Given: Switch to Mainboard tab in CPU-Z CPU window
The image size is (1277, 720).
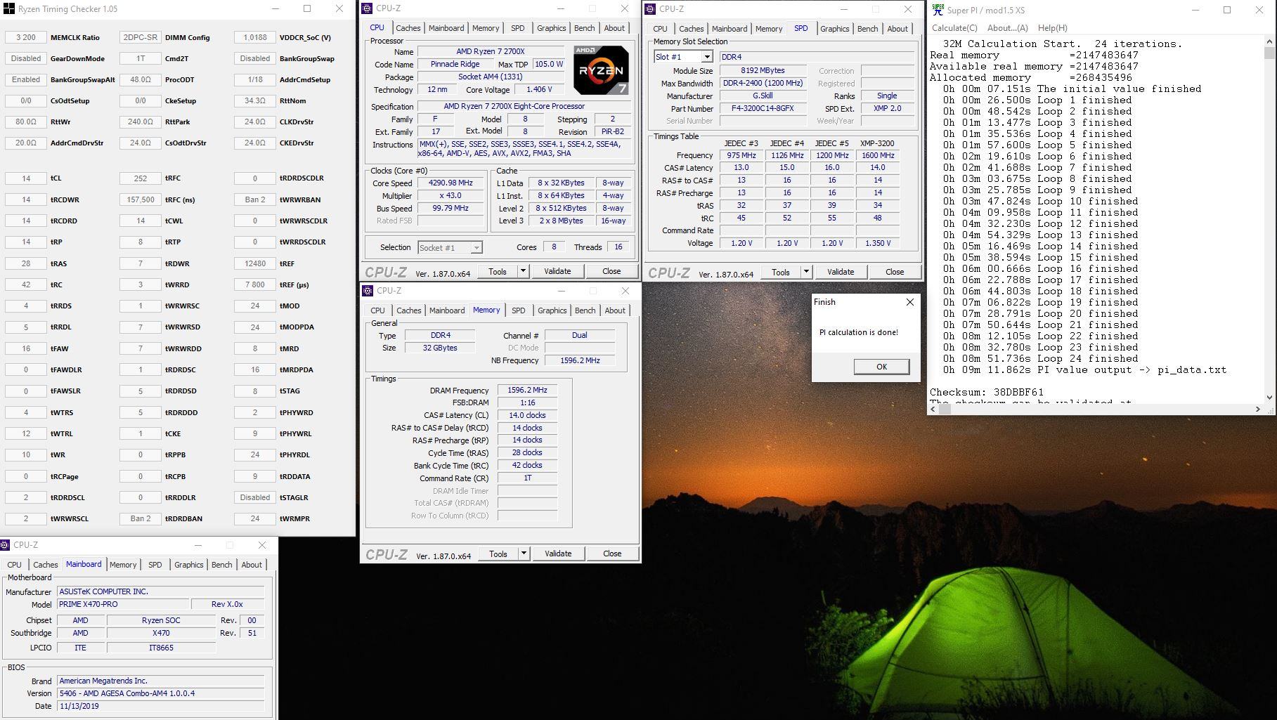Looking at the screenshot, I should click(x=446, y=28).
